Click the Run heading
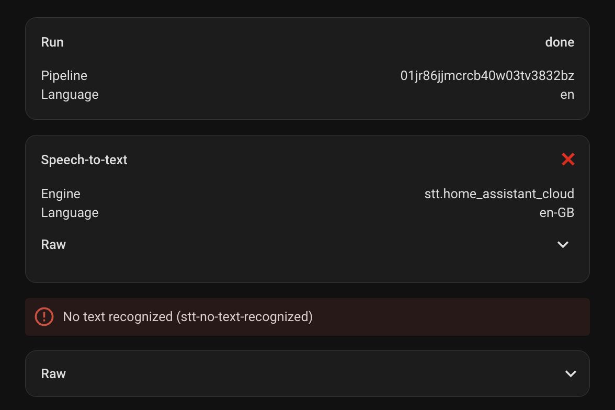This screenshot has height=410, width=615. coord(52,42)
